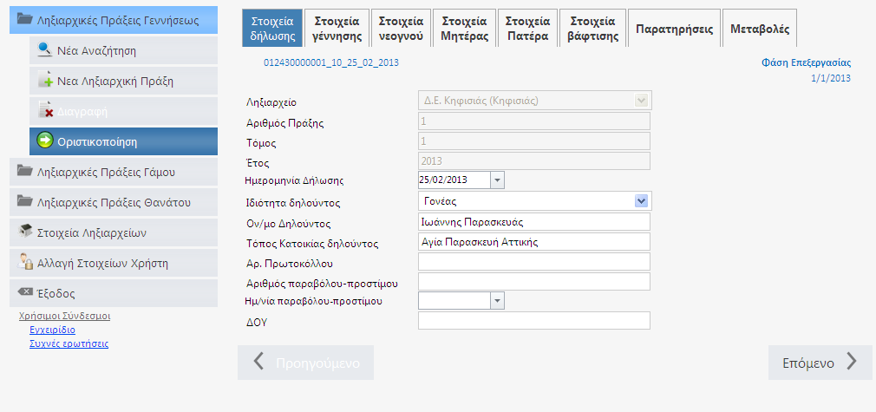Switch to the Στοιχεία δήλωσης tab

(272, 29)
